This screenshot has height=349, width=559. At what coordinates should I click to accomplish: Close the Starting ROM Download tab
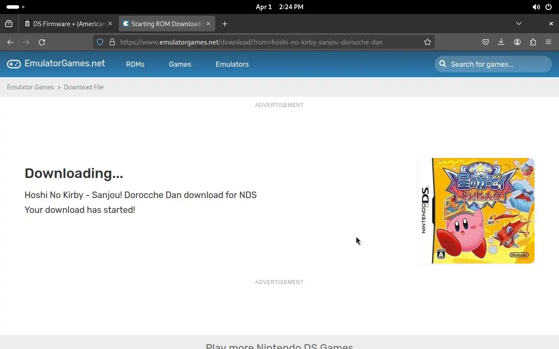click(x=208, y=24)
